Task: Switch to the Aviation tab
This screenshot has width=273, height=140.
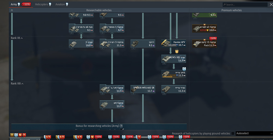Action: (62, 4)
